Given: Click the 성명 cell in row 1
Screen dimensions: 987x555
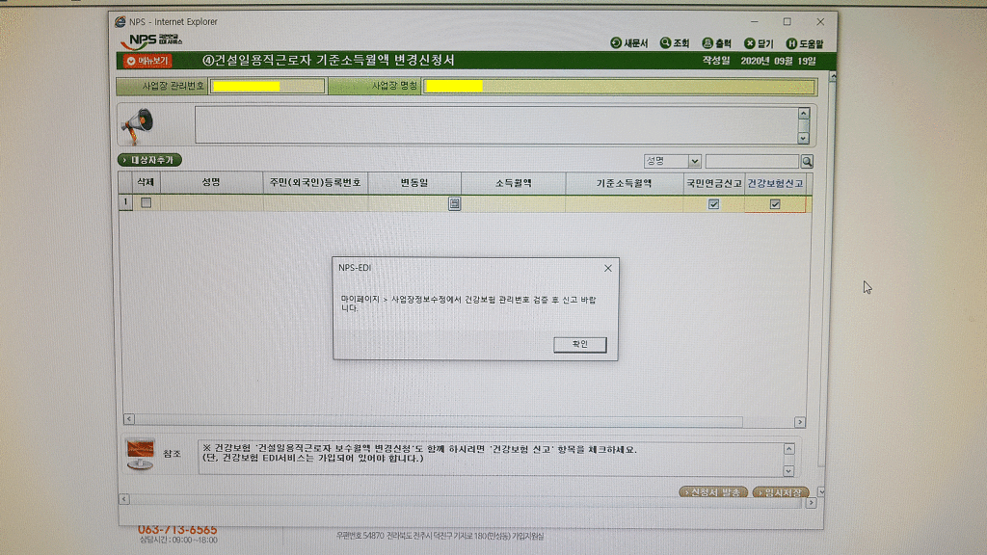Looking at the screenshot, I should [x=210, y=202].
